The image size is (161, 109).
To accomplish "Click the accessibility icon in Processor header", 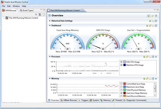I will click(150, 57).
